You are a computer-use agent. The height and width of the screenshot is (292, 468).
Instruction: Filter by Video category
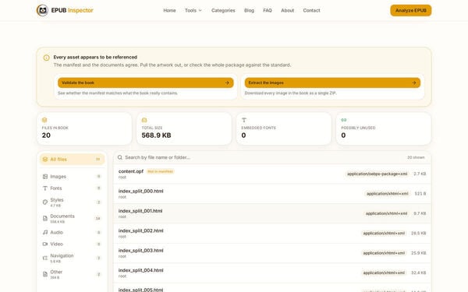(73, 244)
